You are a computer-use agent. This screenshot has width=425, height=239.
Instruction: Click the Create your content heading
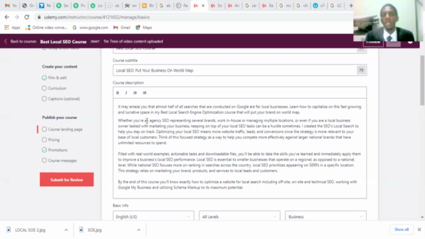click(60, 66)
